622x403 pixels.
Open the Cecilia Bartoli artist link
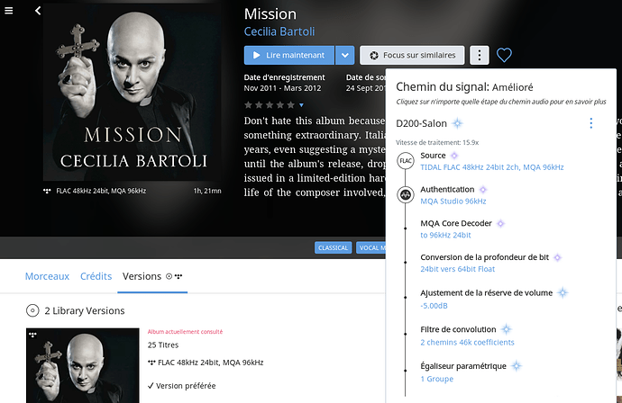click(x=279, y=31)
